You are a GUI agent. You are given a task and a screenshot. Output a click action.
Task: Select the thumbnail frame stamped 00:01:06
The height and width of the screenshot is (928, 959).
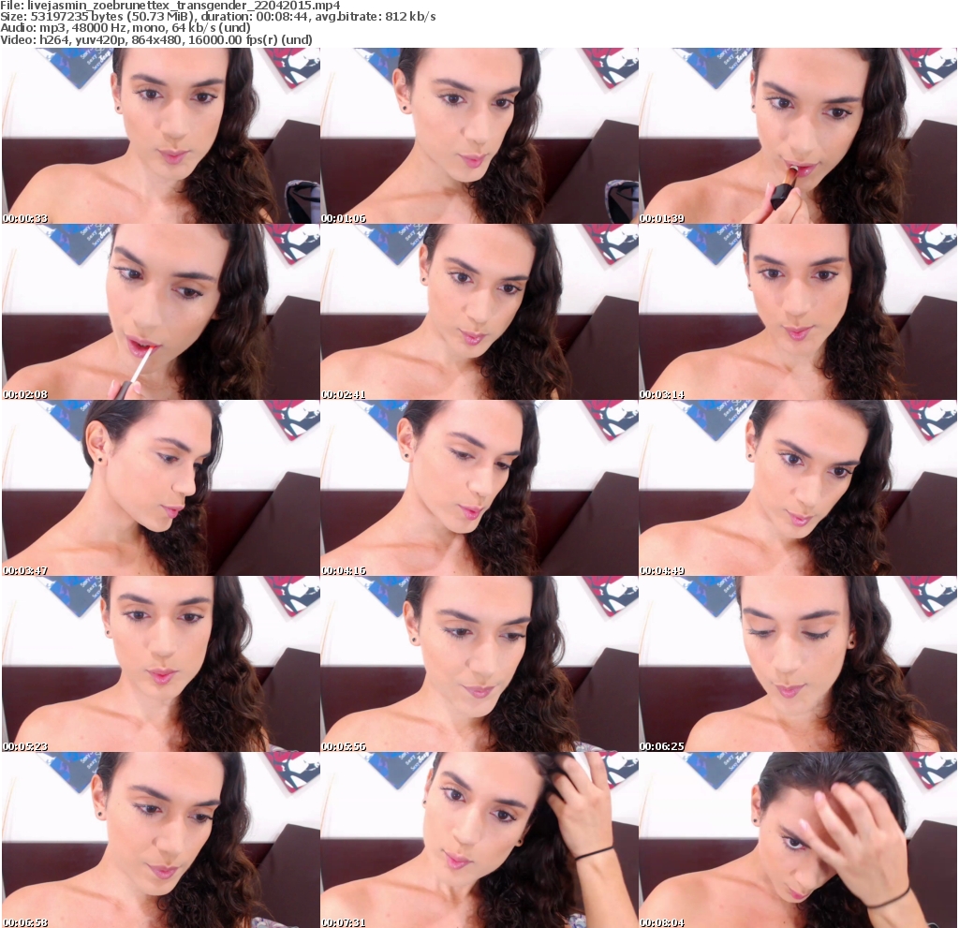click(479, 136)
